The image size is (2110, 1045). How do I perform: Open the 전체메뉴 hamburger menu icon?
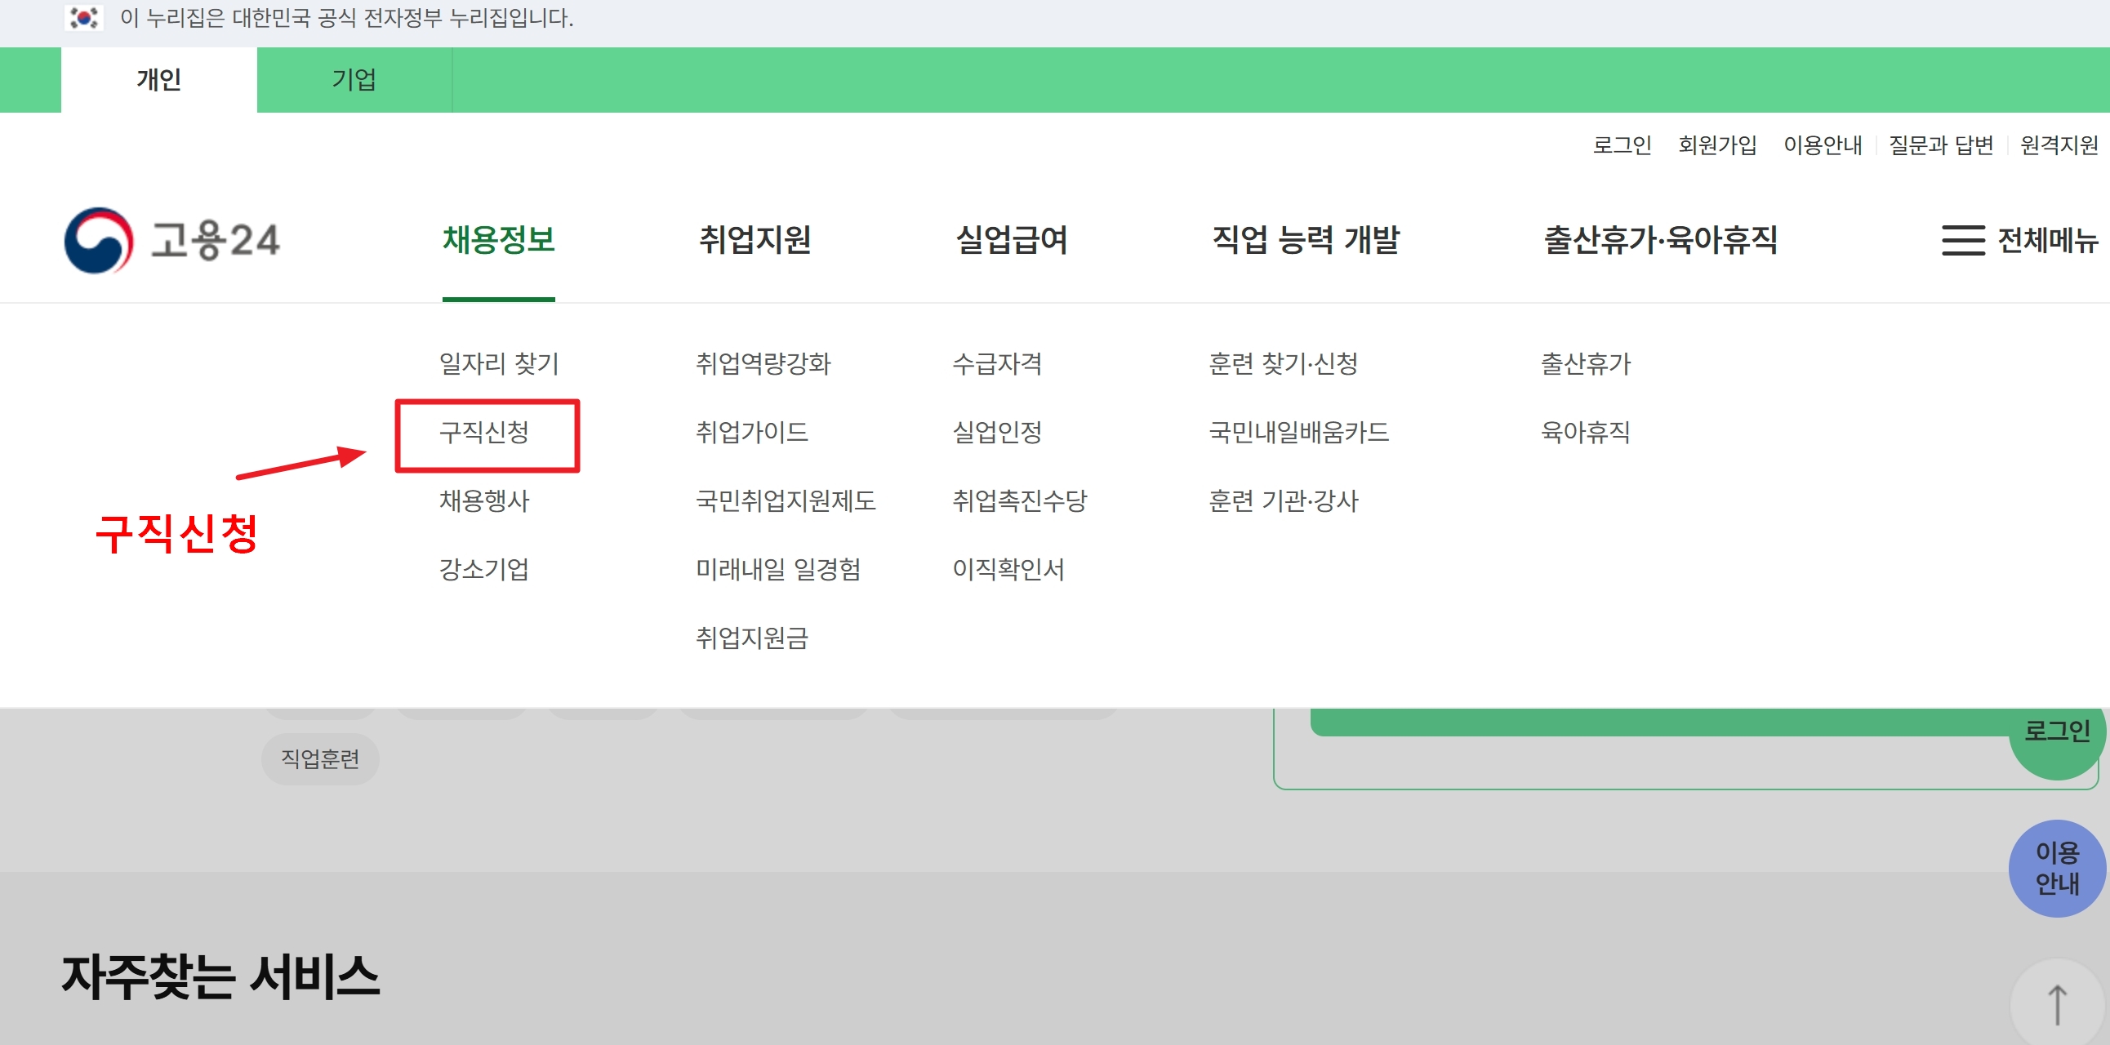click(x=1962, y=240)
